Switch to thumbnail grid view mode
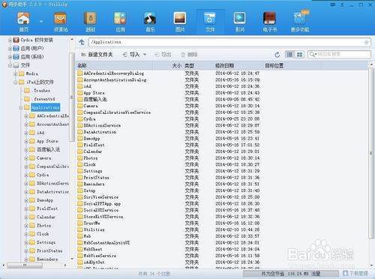The height and width of the screenshot is (279, 375). coord(299,54)
